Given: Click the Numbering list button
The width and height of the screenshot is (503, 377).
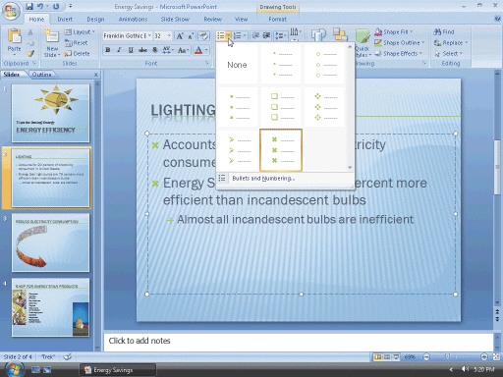Looking at the screenshot, I should click(x=237, y=35).
